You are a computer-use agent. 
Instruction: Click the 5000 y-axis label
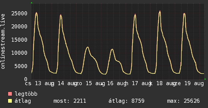pos(21,66)
